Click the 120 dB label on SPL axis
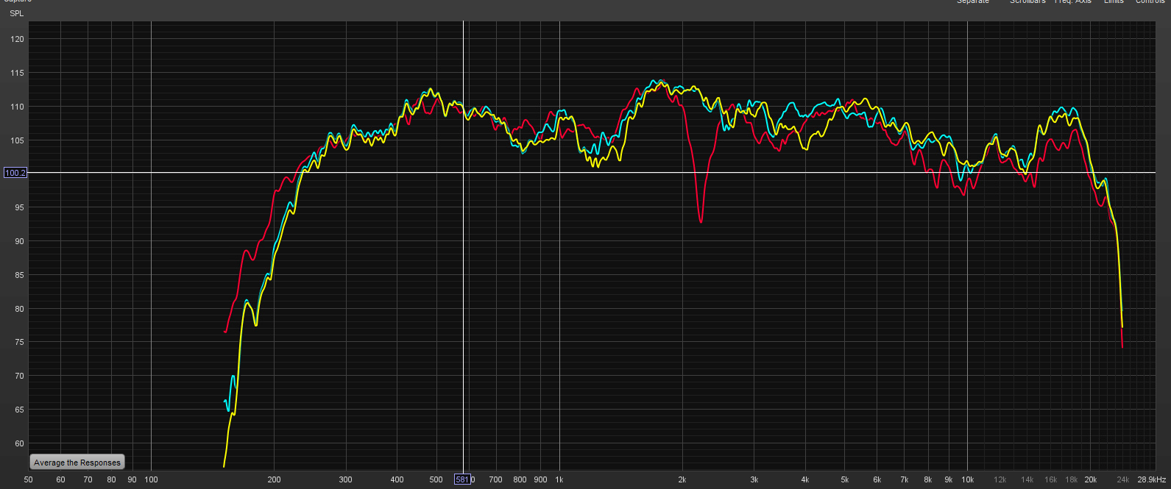Viewport: 1171px width, 489px height. point(17,39)
